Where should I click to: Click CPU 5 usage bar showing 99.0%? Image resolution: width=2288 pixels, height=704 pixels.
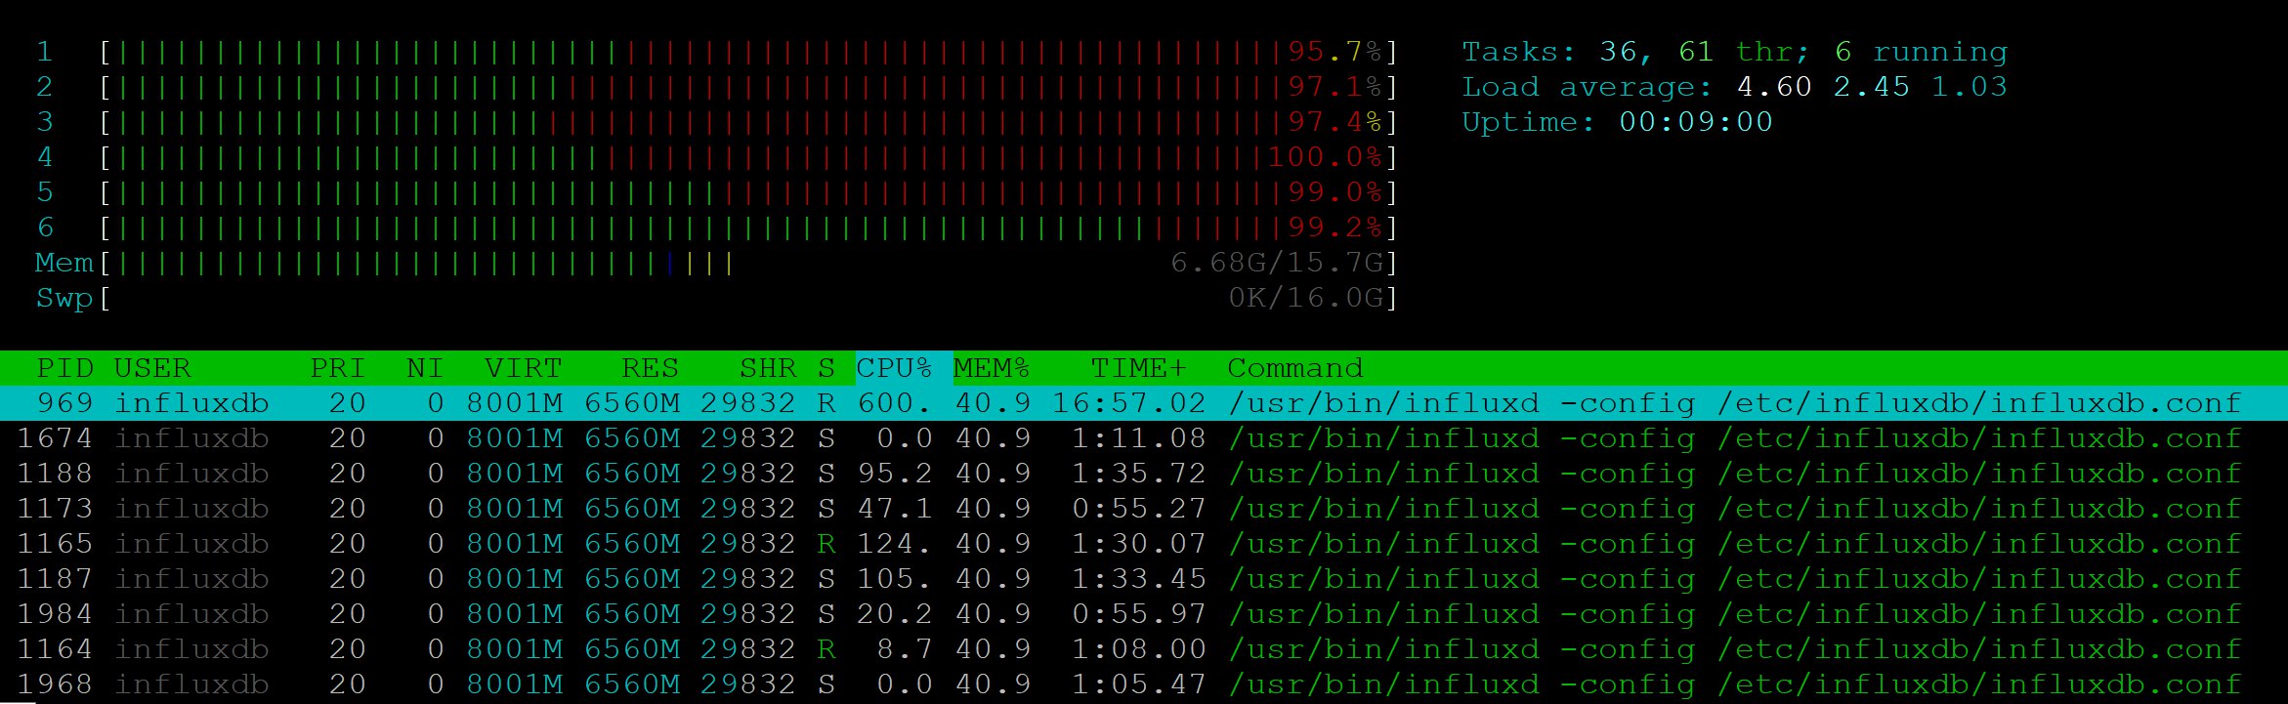point(749,192)
